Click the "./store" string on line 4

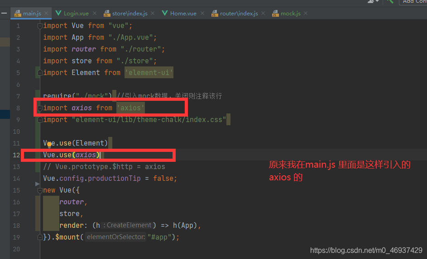134,61
